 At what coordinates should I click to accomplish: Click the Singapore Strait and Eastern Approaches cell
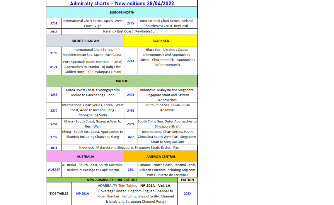(x=167, y=95)
